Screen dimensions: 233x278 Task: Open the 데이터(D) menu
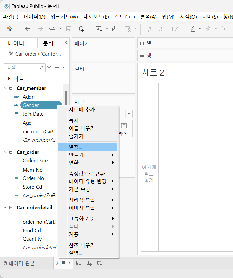34,17
